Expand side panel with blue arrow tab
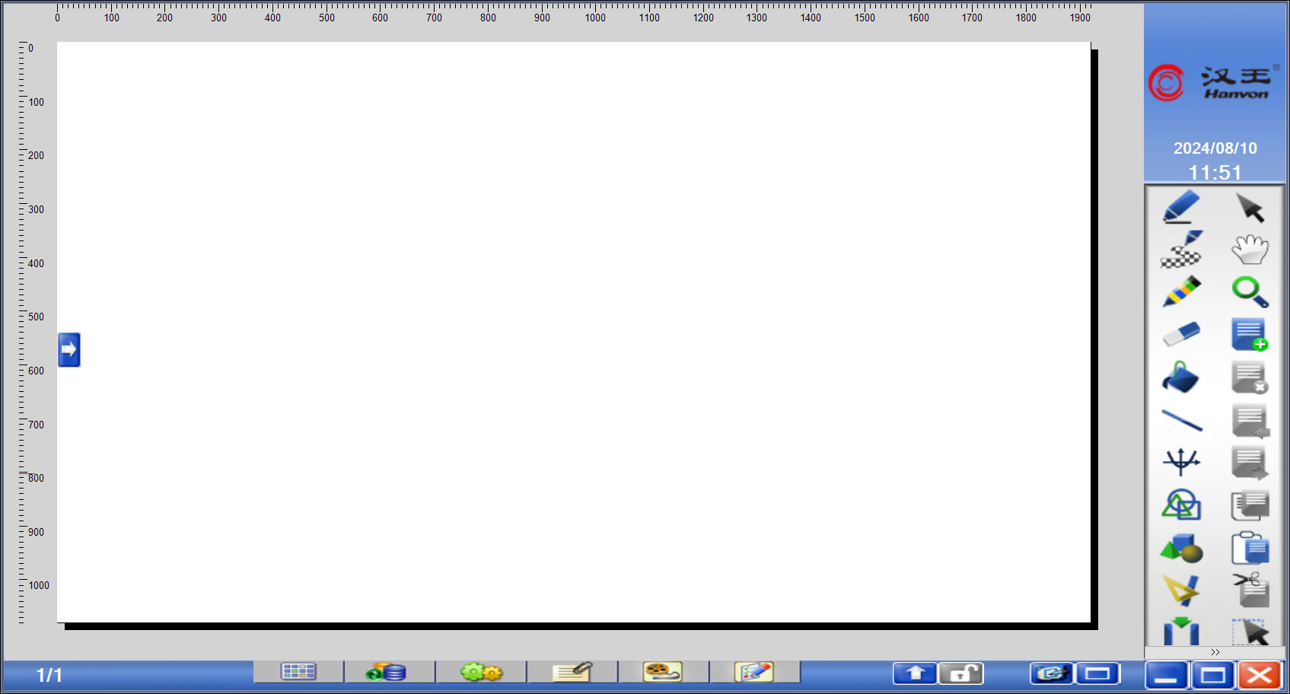Viewport: 1290px width, 694px height. [x=69, y=350]
